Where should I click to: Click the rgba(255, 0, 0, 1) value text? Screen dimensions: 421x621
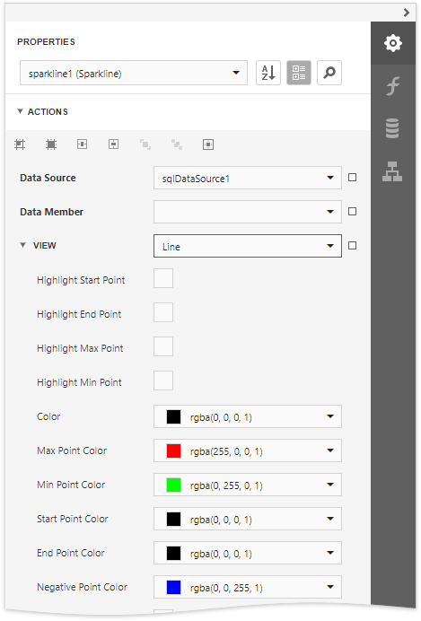(226, 451)
